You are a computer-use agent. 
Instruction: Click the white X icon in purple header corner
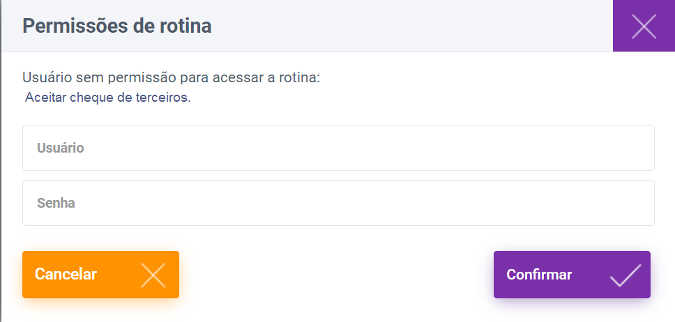pyautogui.click(x=644, y=26)
